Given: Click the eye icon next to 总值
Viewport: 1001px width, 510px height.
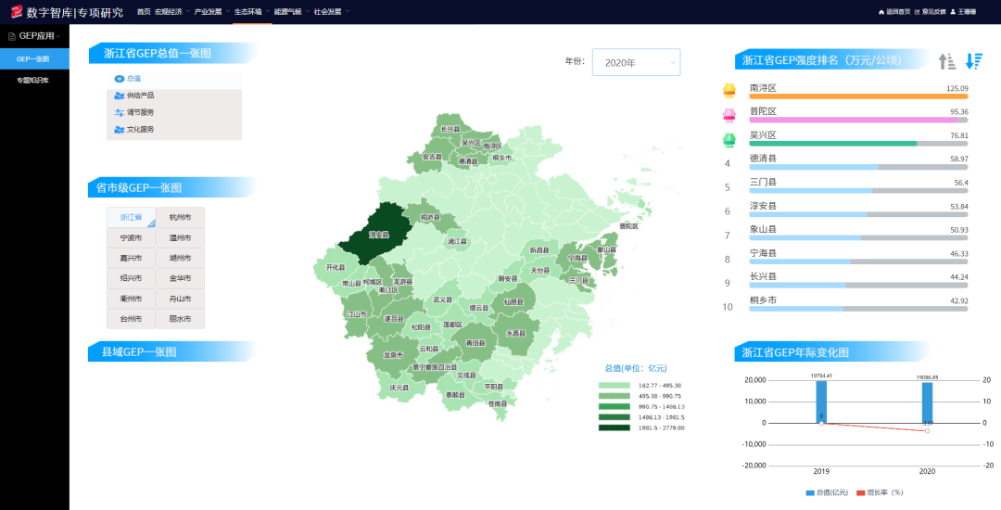Looking at the screenshot, I should coord(119,79).
